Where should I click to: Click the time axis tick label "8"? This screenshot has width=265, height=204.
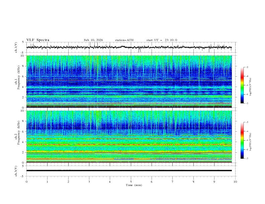tap(193, 182)
